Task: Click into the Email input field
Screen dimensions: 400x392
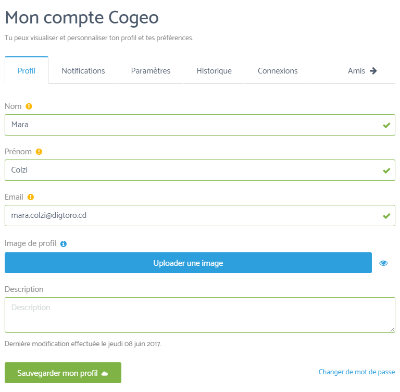Action: [x=200, y=215]
